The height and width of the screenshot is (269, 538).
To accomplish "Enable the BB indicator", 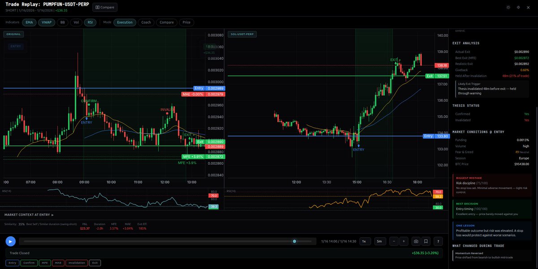I will [x=63, y=22].
